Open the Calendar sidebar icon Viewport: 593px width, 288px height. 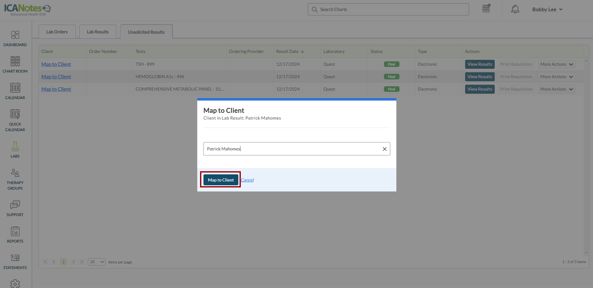pyautogui.click(x=15, y=88)
